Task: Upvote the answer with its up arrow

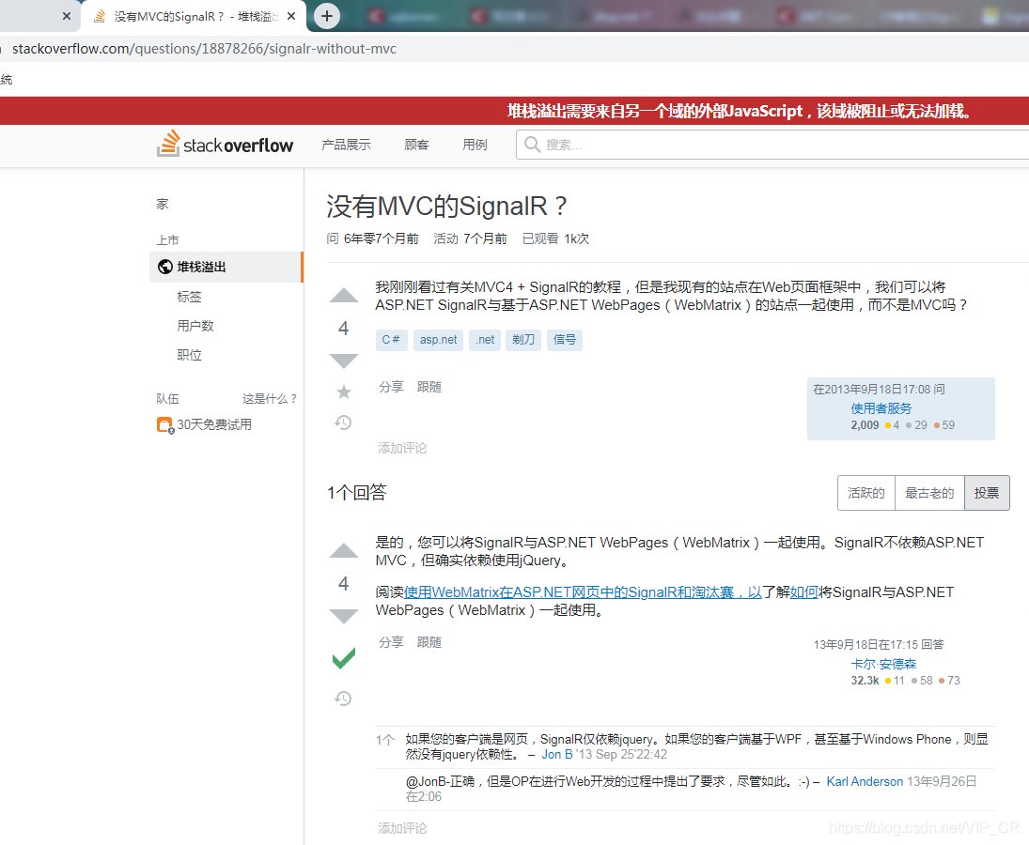Action: click(x=343, y=551)
